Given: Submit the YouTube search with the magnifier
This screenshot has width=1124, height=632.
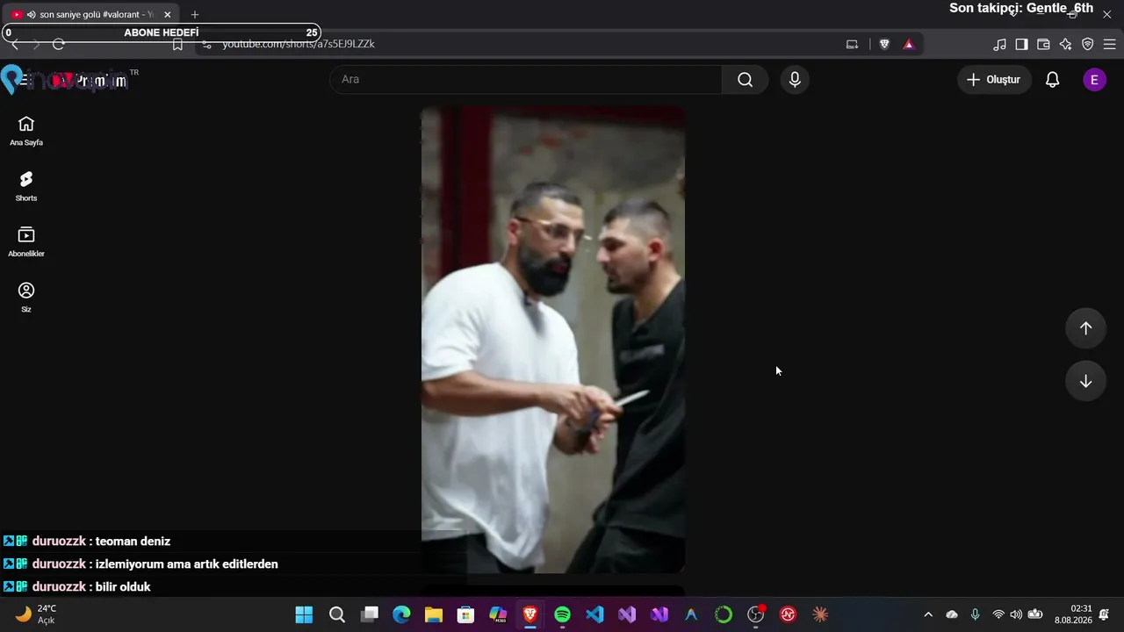Looking at the screenshot, I should pos(746,80).
